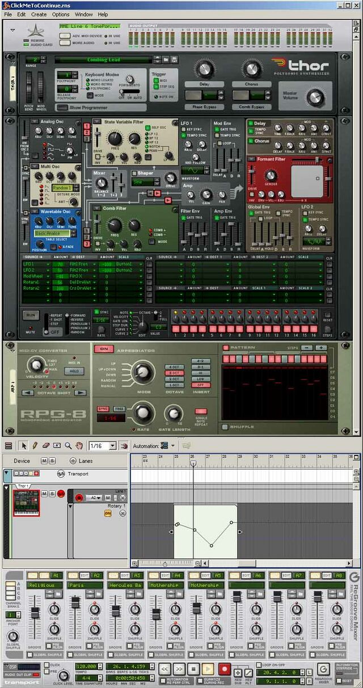Open the Automation color dropdown
363x688 pixels.
point(173,446)
